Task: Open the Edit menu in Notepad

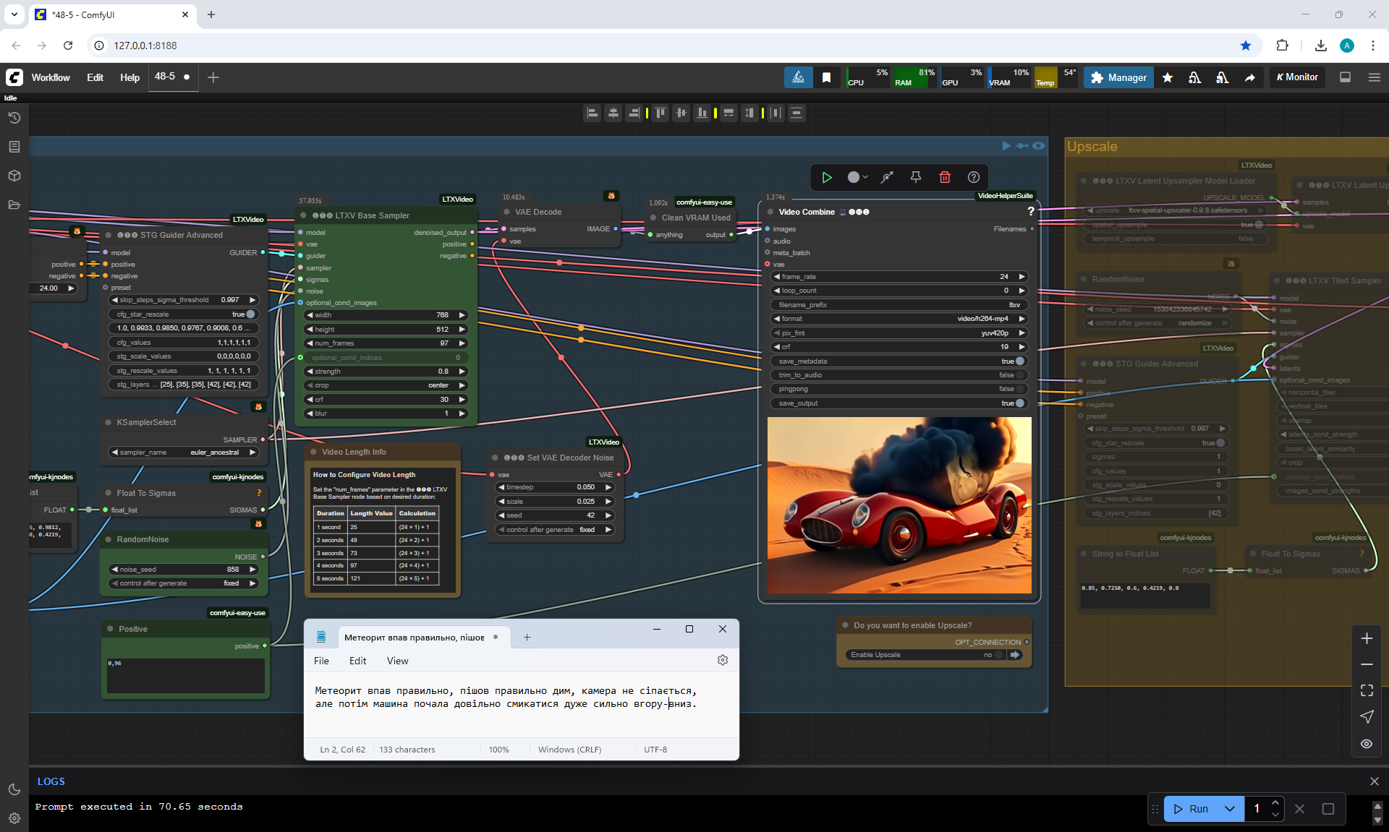Action: point(357,661)
